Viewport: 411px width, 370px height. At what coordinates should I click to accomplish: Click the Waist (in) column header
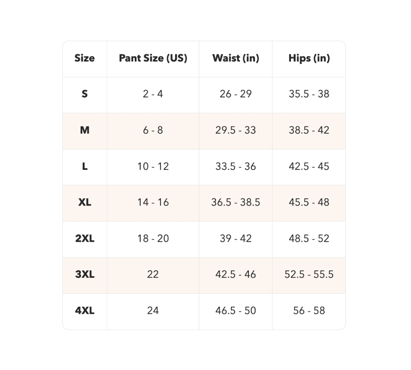(x=236, y=58)
